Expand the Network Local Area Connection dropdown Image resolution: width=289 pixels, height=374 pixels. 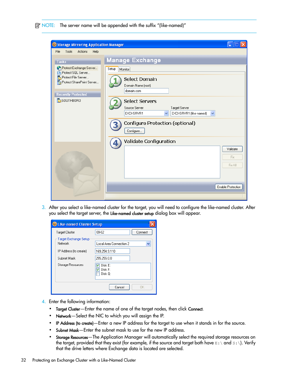[148, 244]
